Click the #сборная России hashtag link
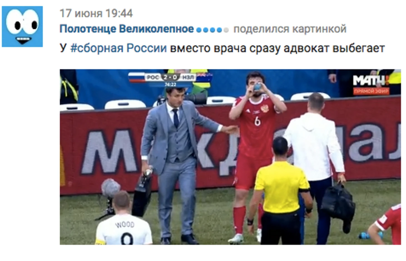The width and height of the screenshot is (406, 261). (x=118, y=48)
